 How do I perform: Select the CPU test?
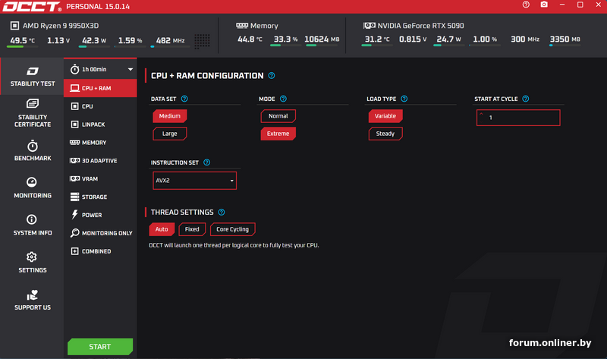click(x=100, y=106)
